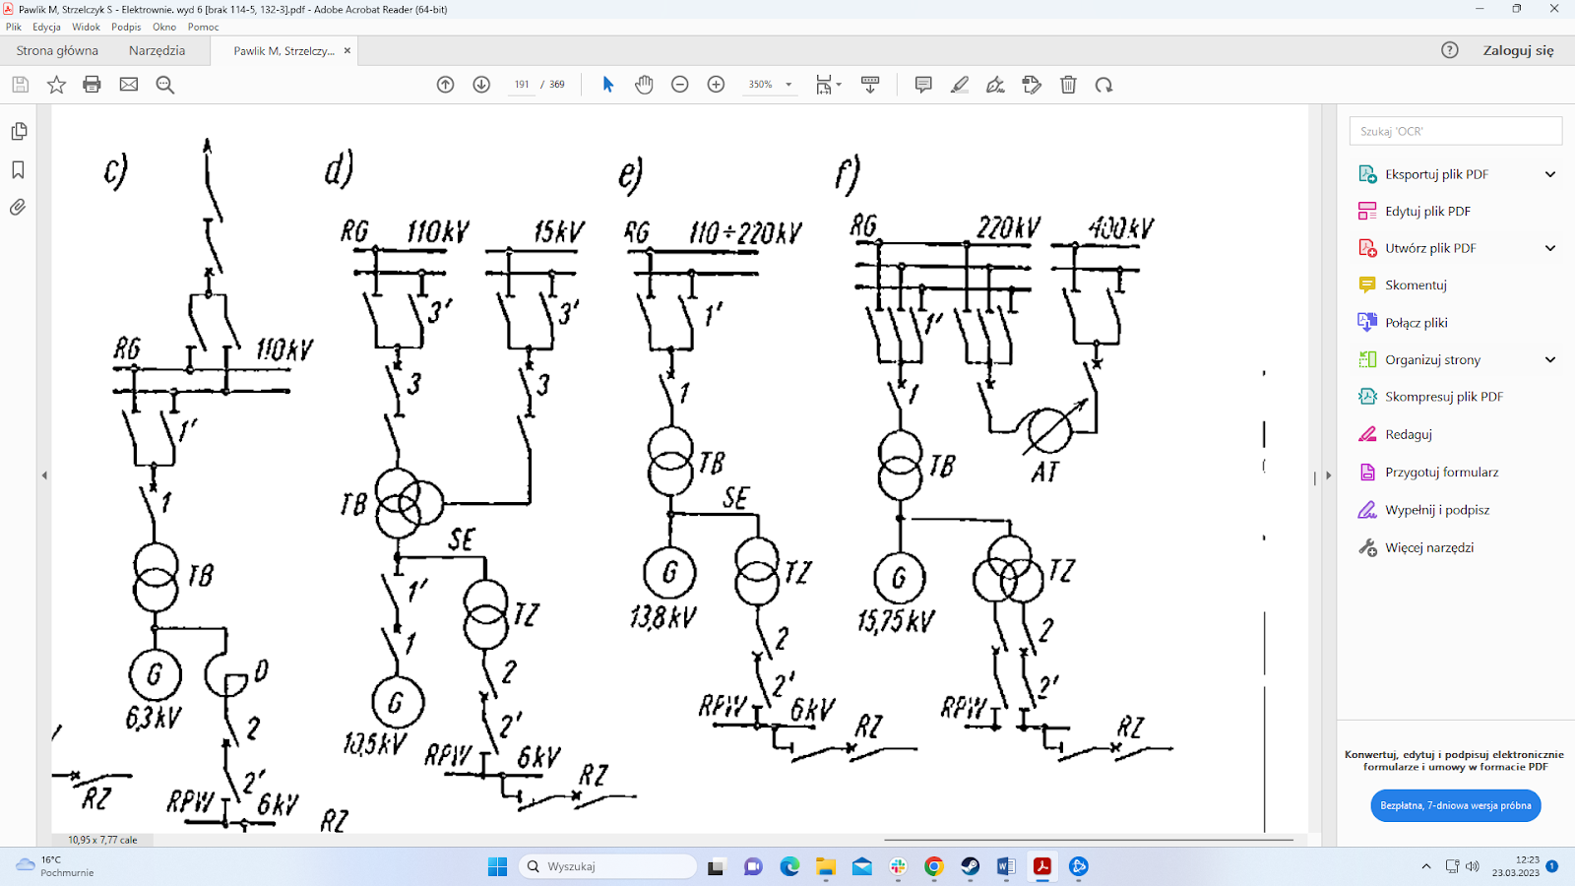The image size is (1575, 886).
Task: Collapse the right tools pane
Action: pyautogui.click(x=1328, y=475)
